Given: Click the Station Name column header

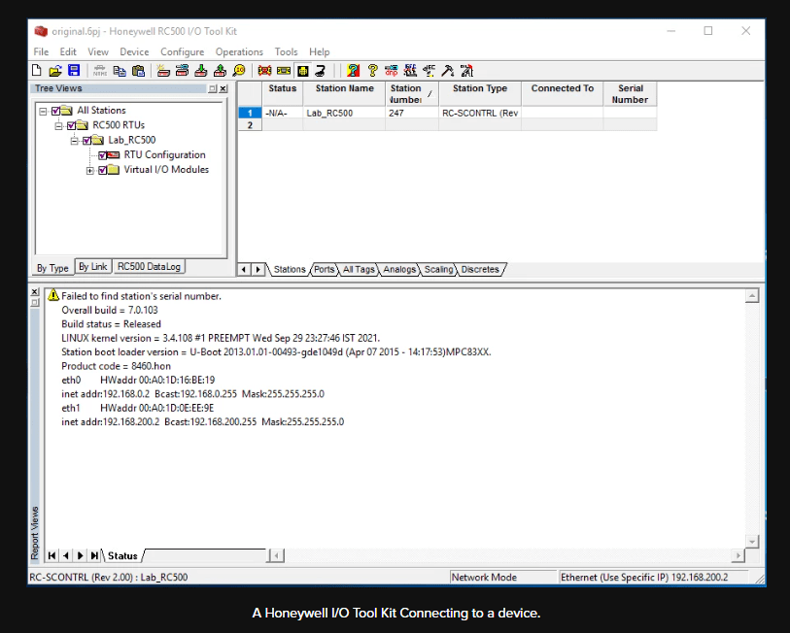Looking at the screenshot, I should click(344, 89).
